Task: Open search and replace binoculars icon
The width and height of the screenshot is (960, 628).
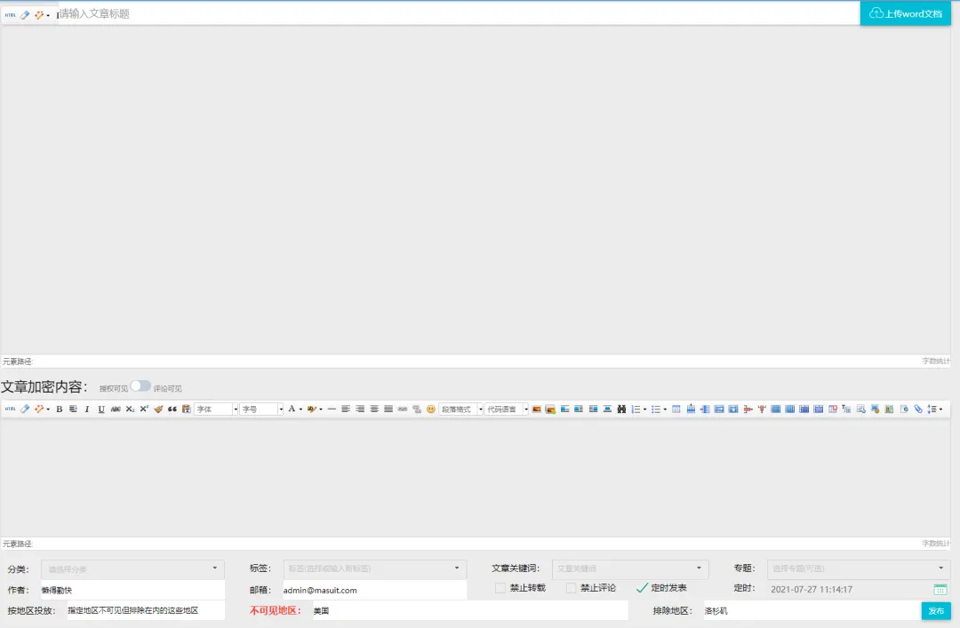Action: click(621, 409)
